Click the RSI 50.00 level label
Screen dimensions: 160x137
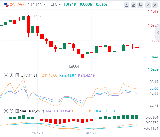tap(154, 88)
